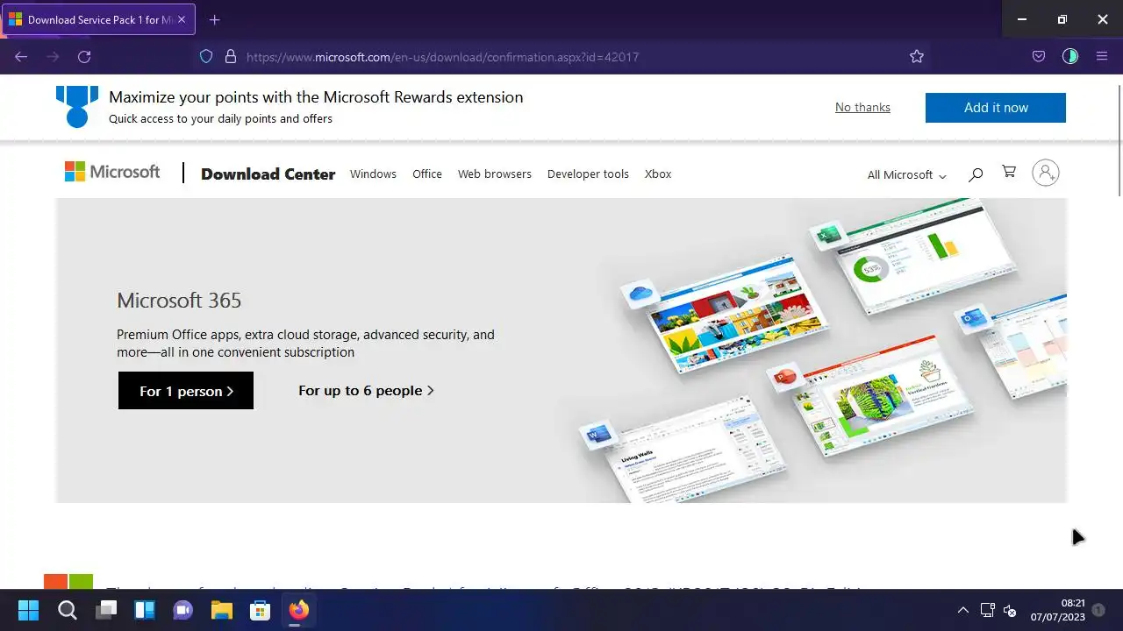Screen dimensions: 1123x631
Task: Open the shopping cart
Action: point(1009,172)
